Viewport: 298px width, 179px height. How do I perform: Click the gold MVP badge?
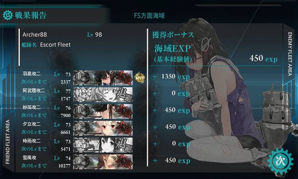click(140, 78)
